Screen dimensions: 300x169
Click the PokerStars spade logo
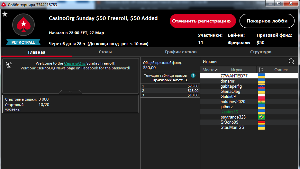coord(23,25)
